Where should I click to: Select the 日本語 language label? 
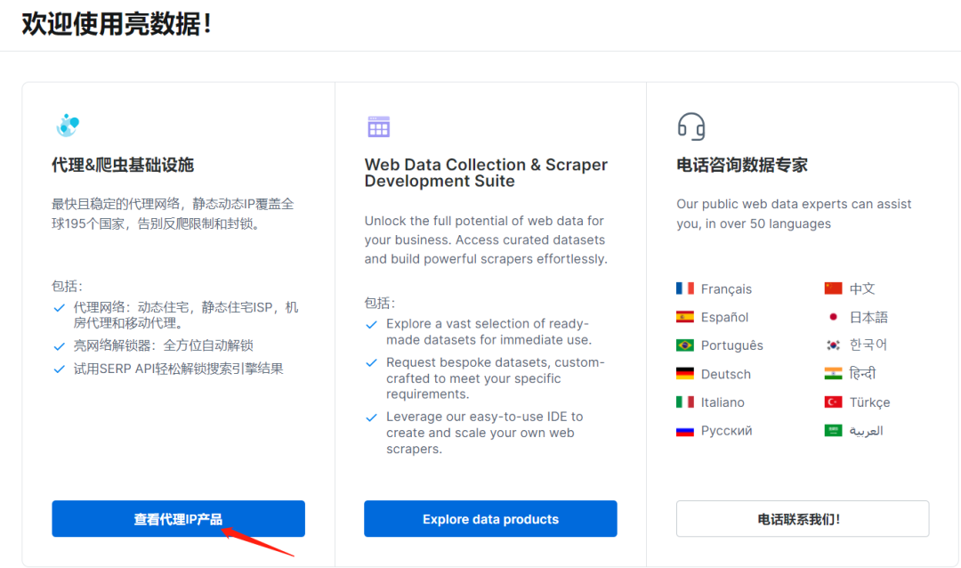(868, 317)
